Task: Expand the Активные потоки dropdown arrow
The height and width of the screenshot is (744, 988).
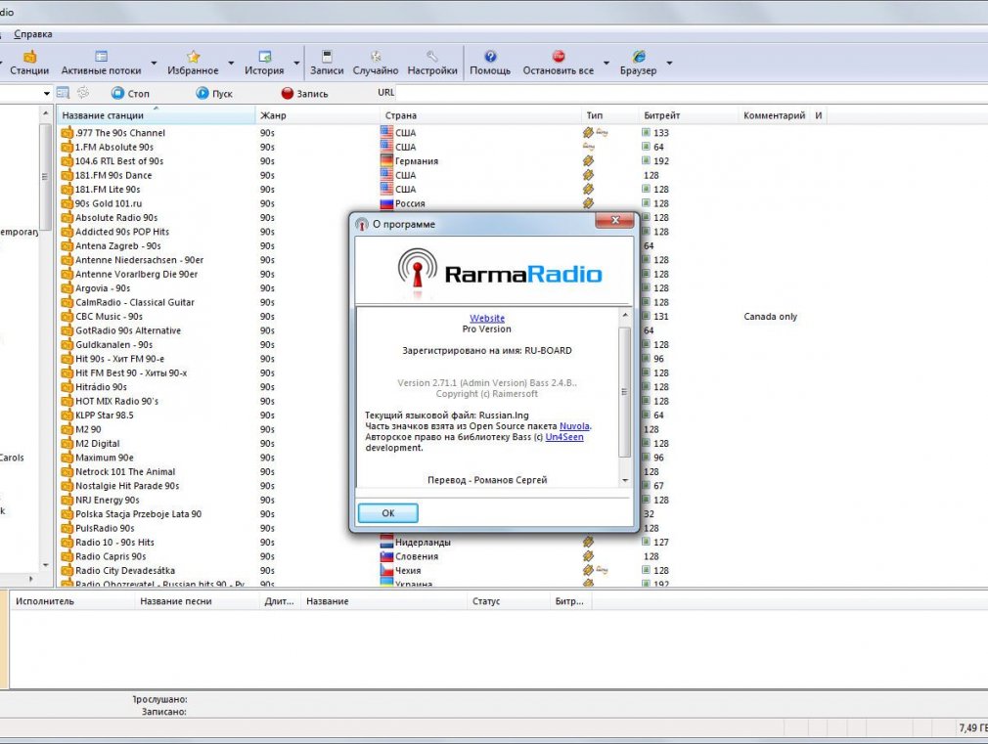Action: (154, 63)
